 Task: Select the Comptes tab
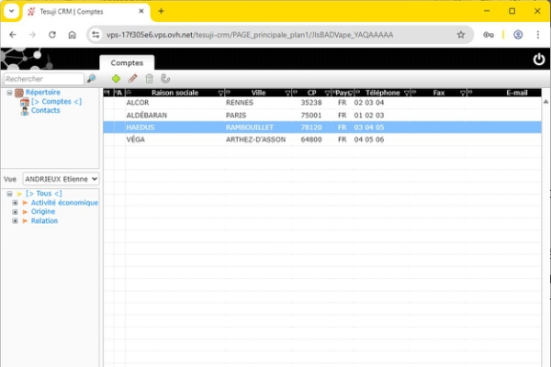click(127, 62)
